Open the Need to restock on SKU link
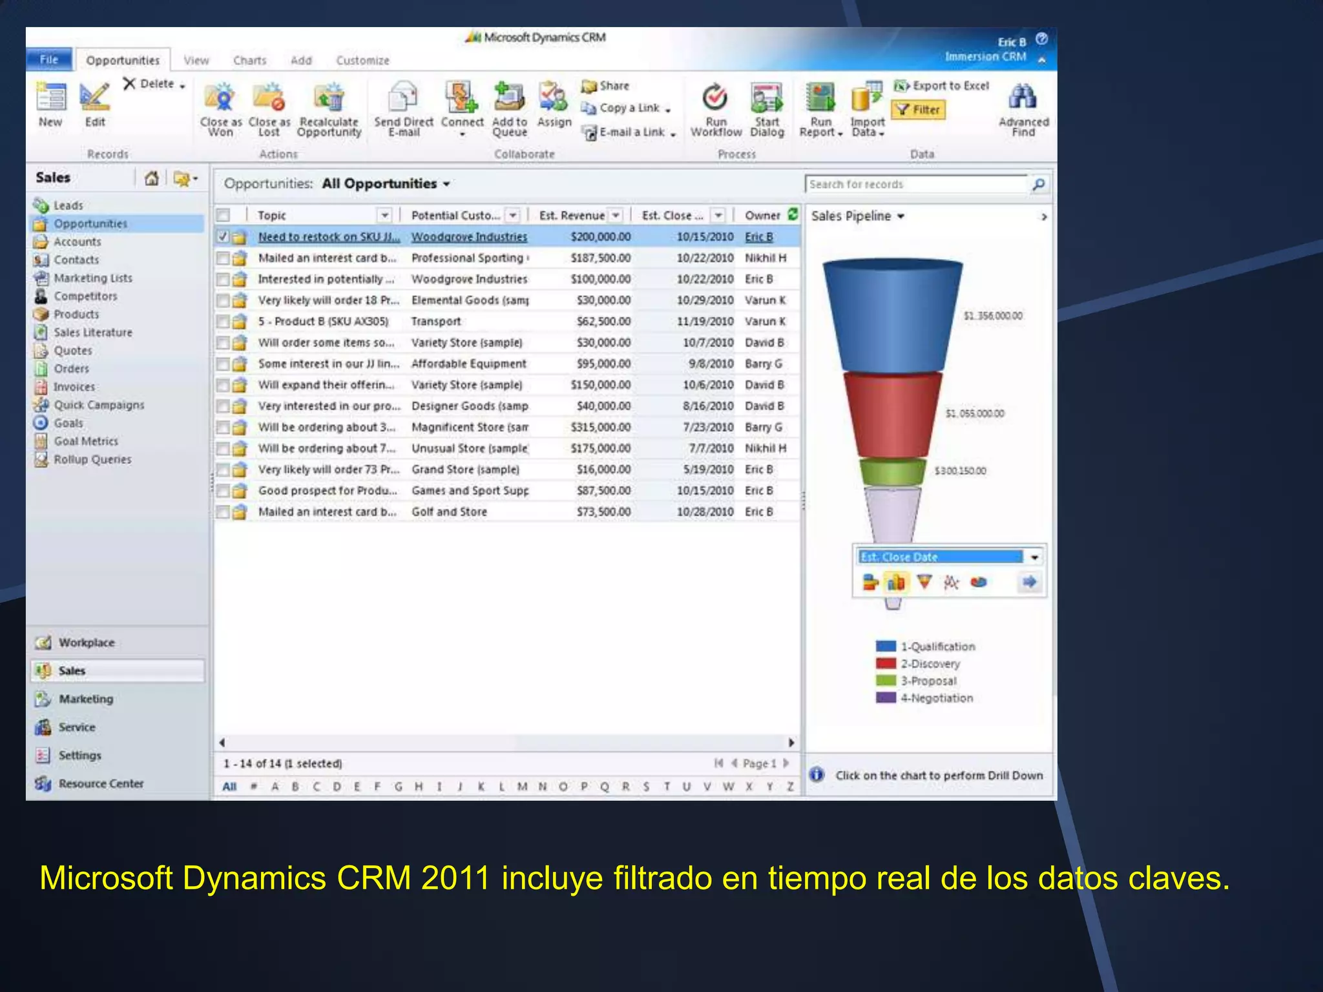Screen dimensions: 1323x992 pyautogui.click(x=329, y=237)
